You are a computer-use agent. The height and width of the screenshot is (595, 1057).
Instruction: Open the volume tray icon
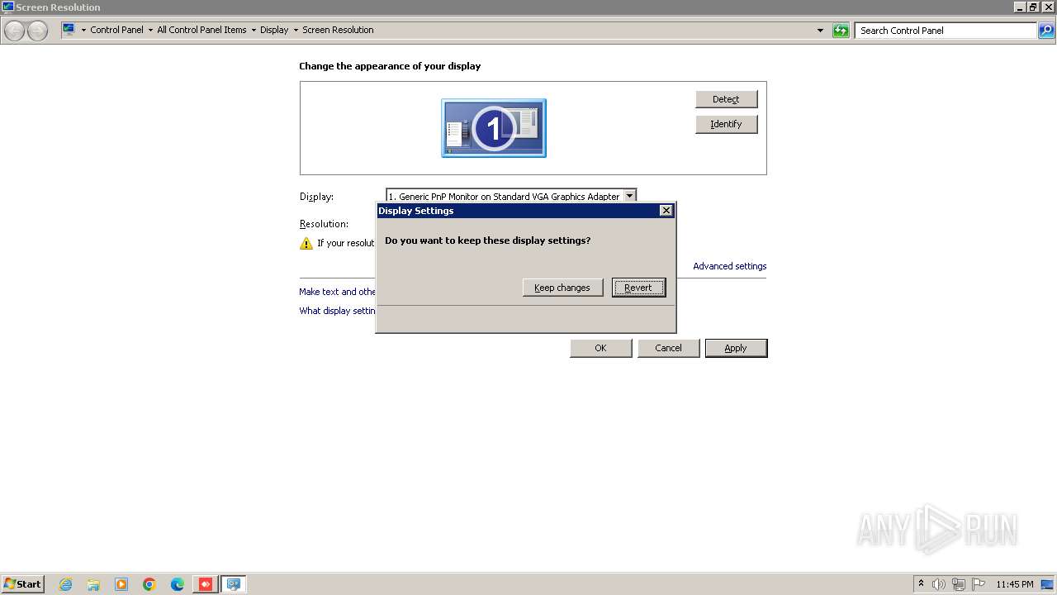[939, 584]
